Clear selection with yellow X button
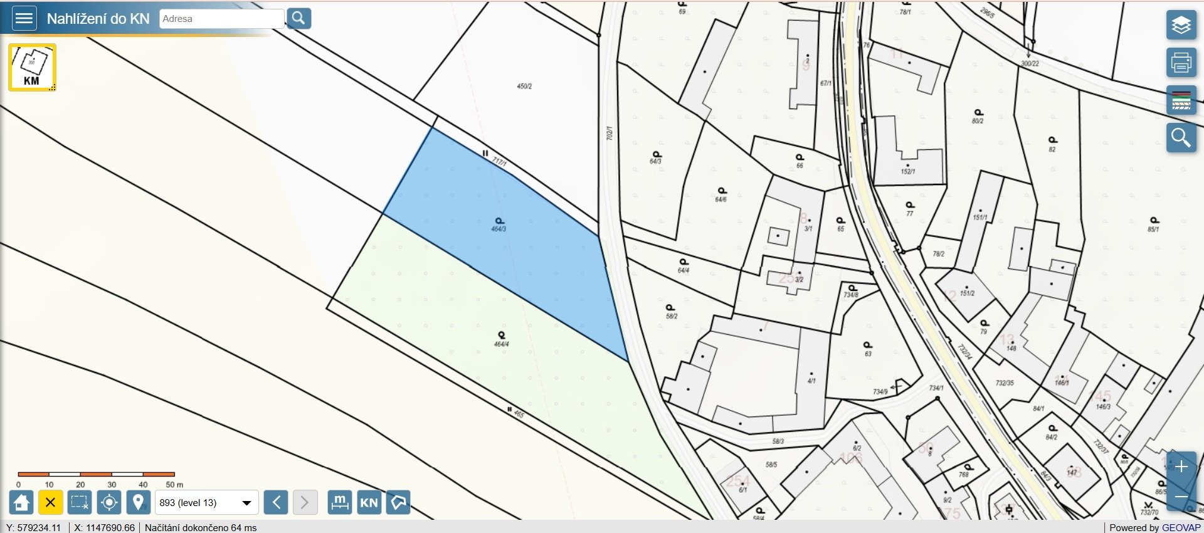Viewport: 1204px width, 533px height. point(51,502)
